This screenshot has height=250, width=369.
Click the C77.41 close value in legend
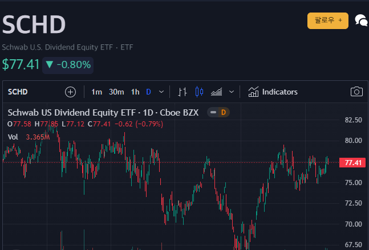pyautogui.click(x=99, y=124)
